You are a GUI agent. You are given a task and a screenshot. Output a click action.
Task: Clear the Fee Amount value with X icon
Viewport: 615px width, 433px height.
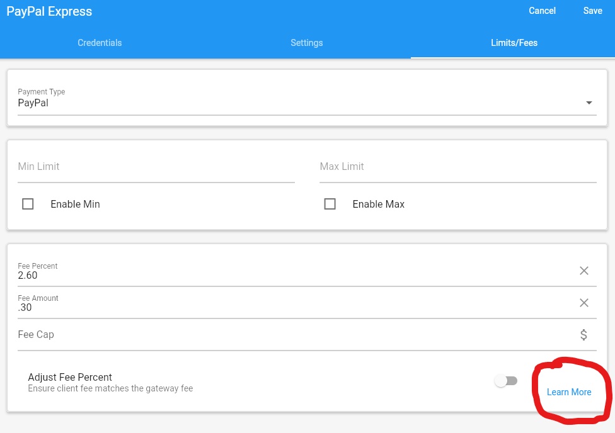pyautogui.click(x=583, y=303)
